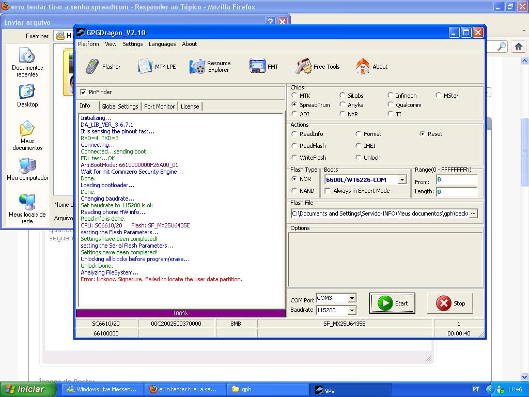Screen dimensions: 529x397
Task: Open the Flasher tool
Action: click(103, 67)
